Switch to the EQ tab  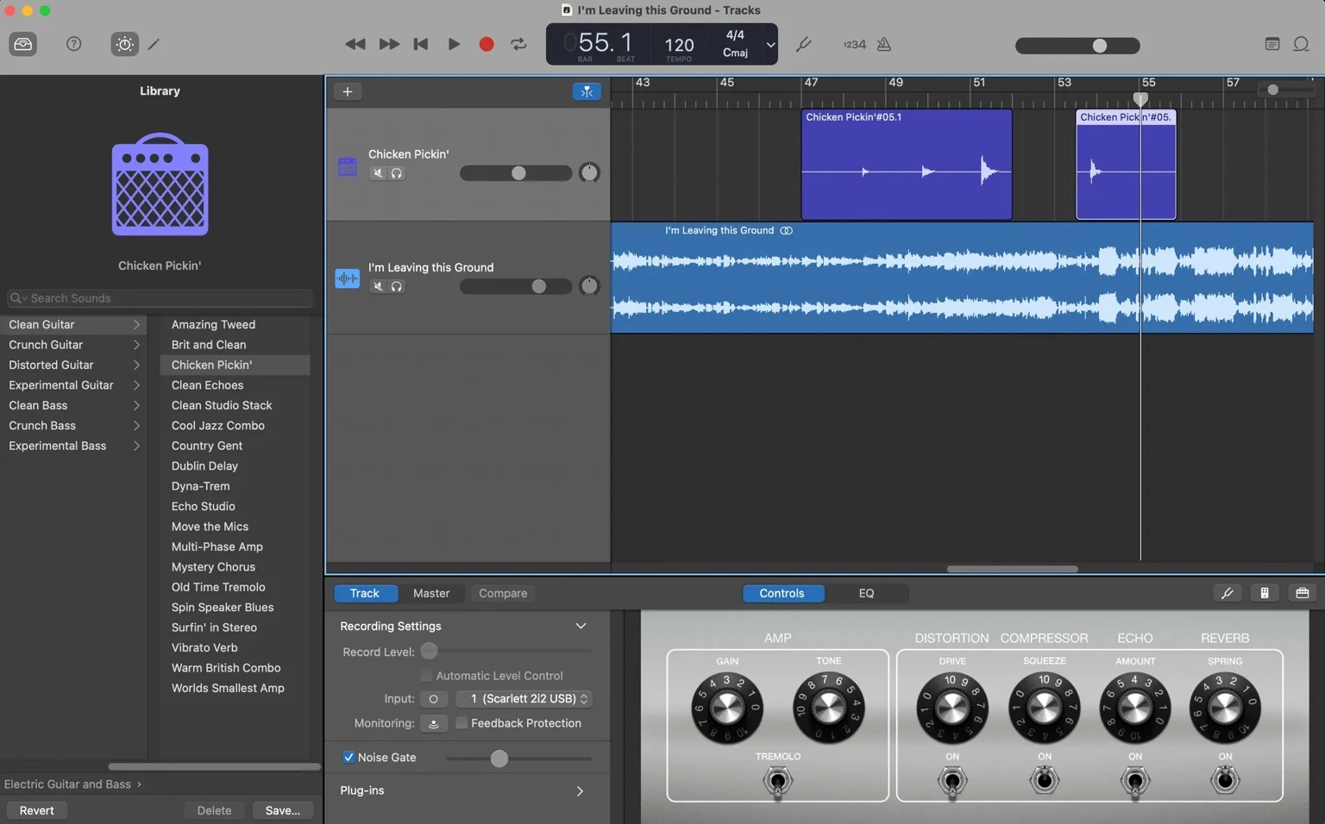click(x=866, y=593)
